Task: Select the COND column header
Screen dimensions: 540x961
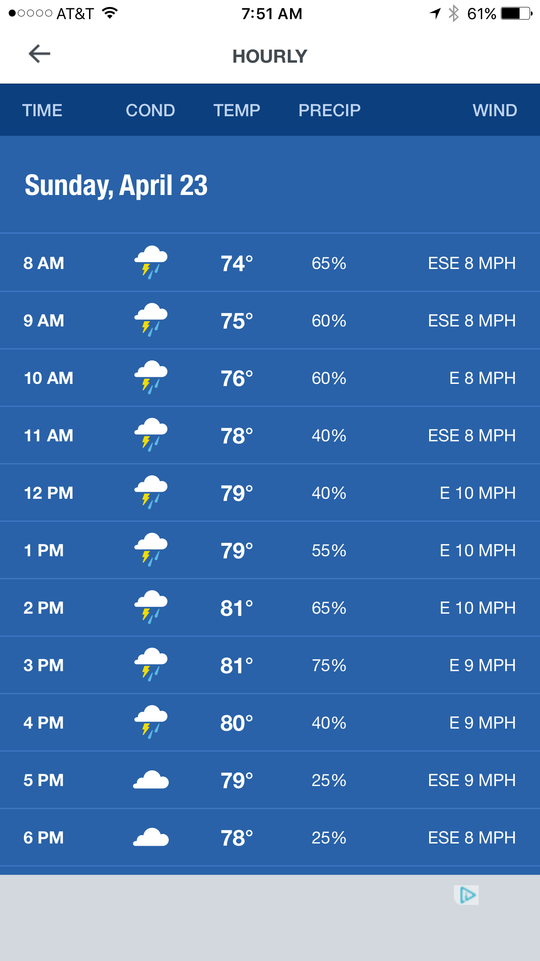Action: (x=150, y=110)
